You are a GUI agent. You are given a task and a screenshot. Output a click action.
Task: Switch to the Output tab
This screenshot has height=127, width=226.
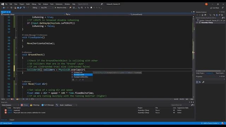[12, 120]
